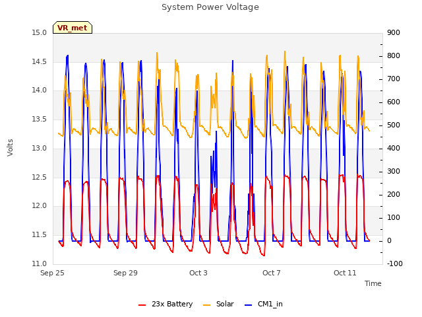Click the Solar legend entry
The height and width of the screenshot is (317, 422).
point(218,304)
